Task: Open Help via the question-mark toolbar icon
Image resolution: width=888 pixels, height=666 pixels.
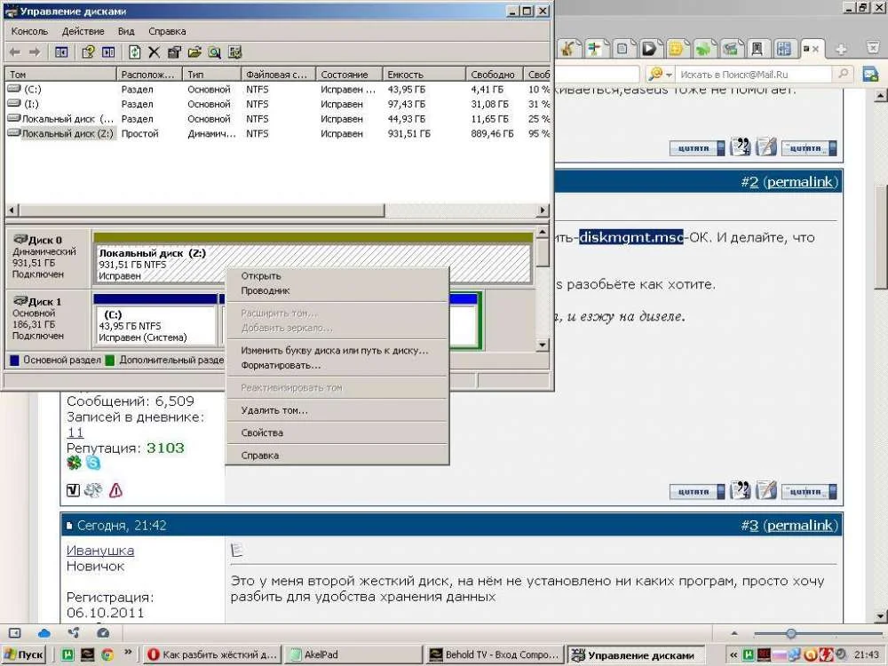Action: coord(88,52)
